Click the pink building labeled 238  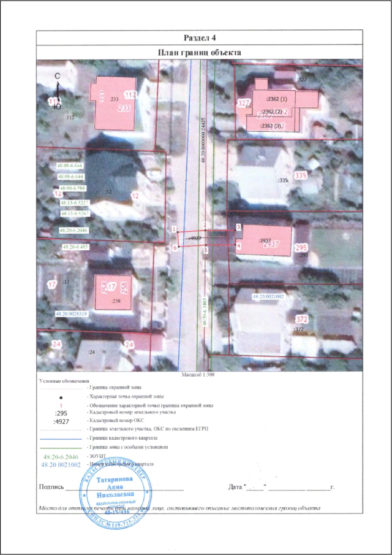click(113, 291)
